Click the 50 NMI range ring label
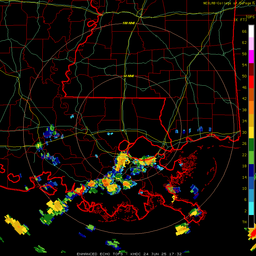This screenshot has height=256, width=256. (x=129, y=76)
